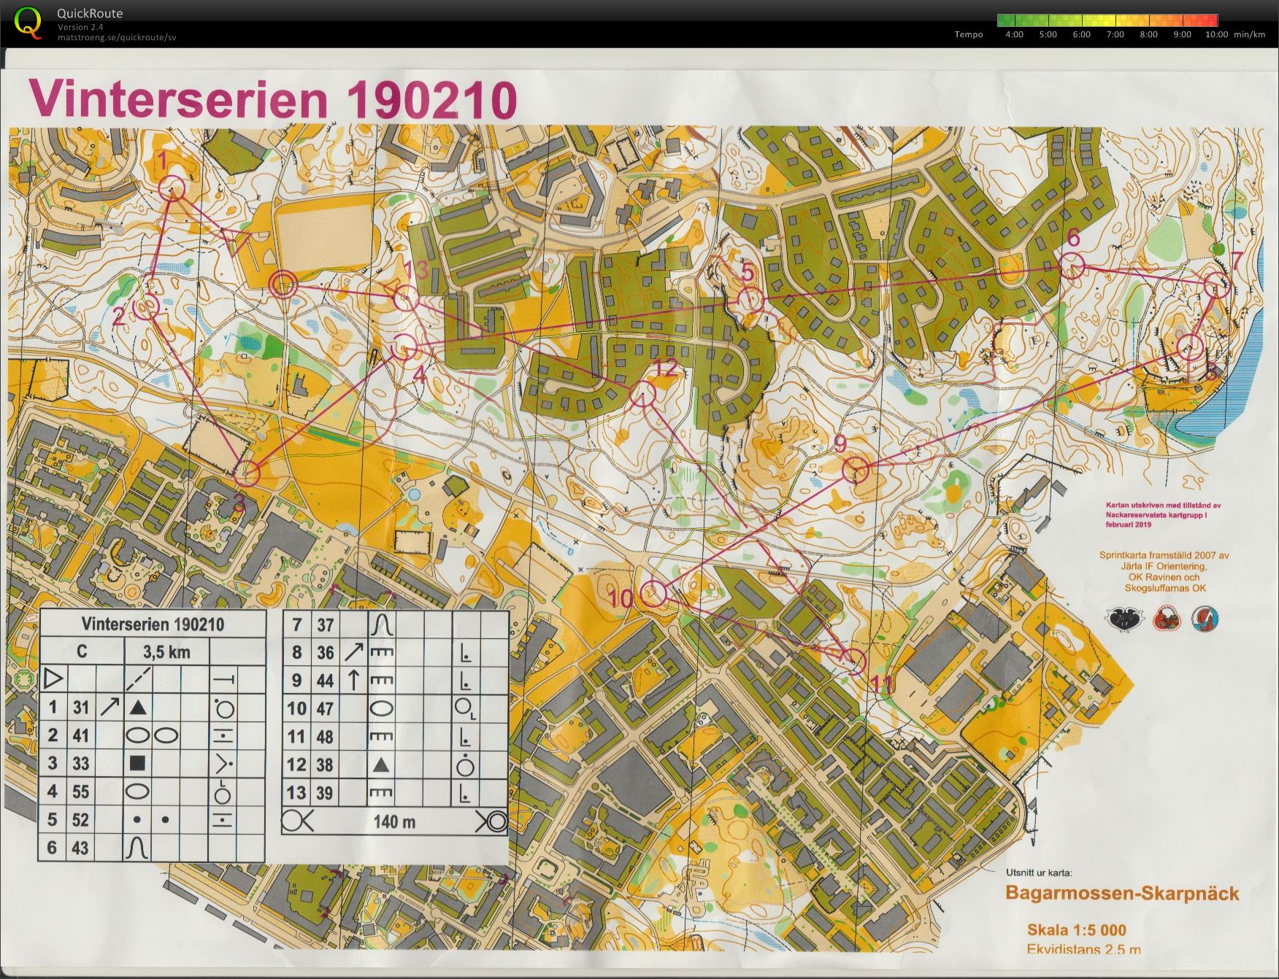Click the third blue-red club logo

tap(1205, 619)
